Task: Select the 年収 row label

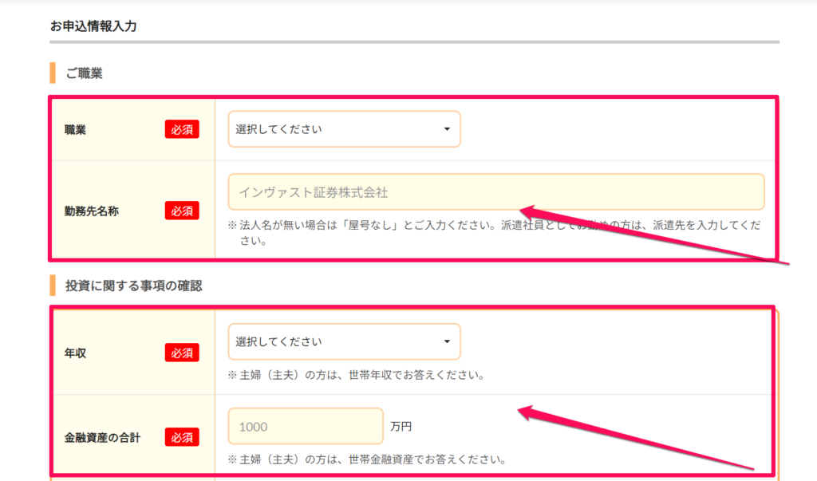Action: point(76,353)
